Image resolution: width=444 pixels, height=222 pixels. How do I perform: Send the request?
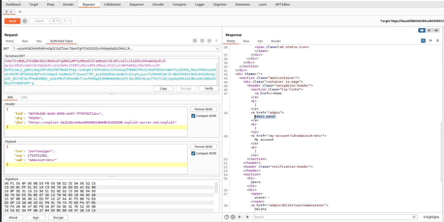point(12,21)
